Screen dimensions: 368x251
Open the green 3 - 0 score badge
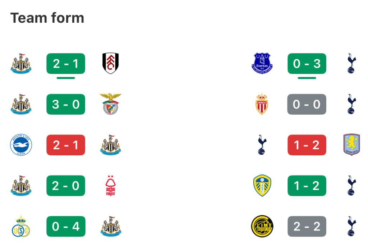coord(66,104)
